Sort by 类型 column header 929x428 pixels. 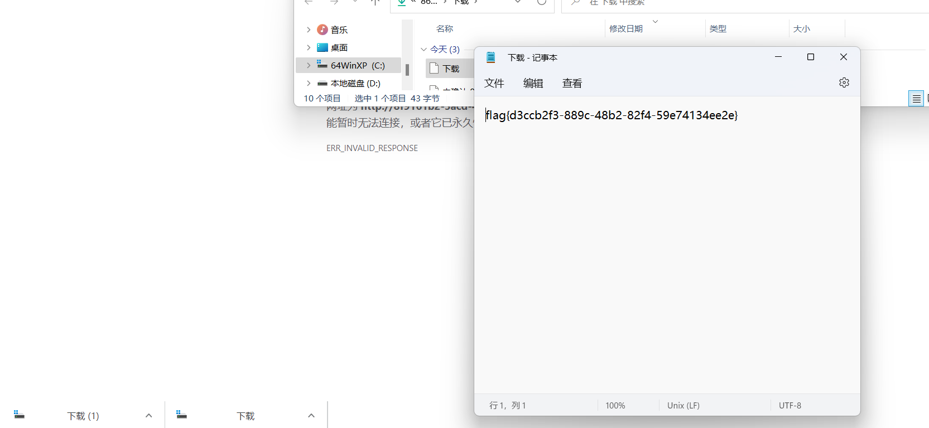click(718, 28)
